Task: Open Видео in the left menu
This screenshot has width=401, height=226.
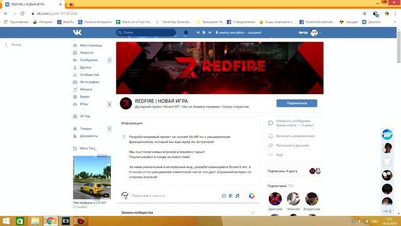Action: (x=85, y=97)
